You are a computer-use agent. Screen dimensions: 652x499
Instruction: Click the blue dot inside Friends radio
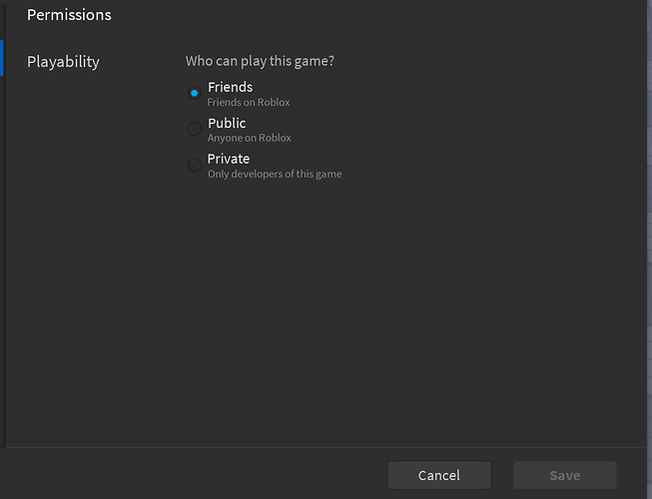(194, 93)
